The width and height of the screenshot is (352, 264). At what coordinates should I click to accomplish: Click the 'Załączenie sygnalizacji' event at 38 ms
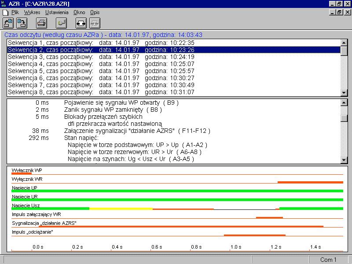137,131
